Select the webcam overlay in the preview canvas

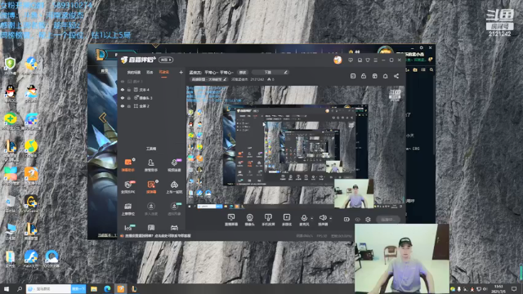354,194
